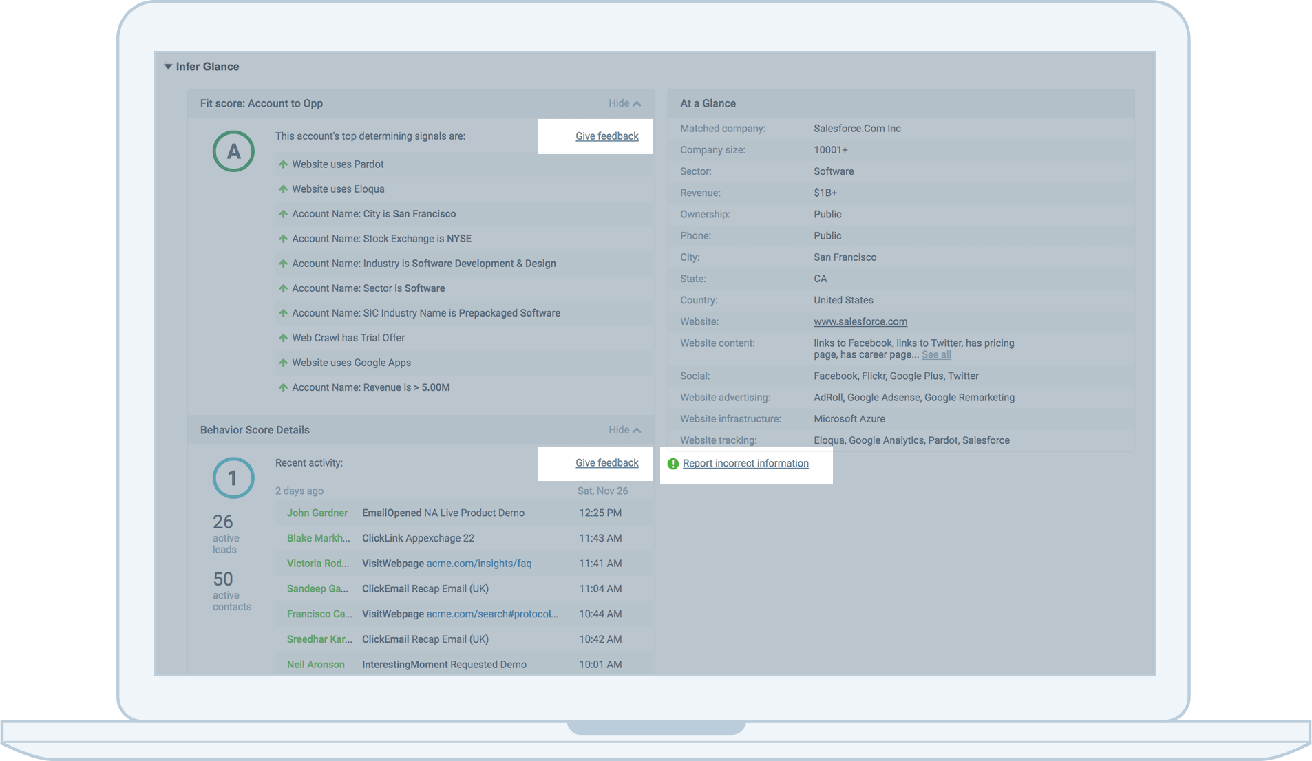1312x761 pixels.
Task: Hide the Fit score panel
Action: pyautogui.click(x=624, y=103)
